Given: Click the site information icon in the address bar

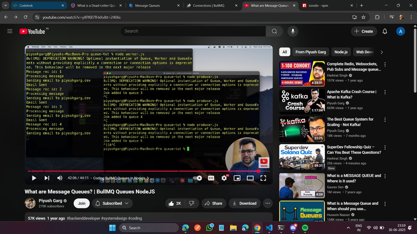Looking at the screenshot, I should [x=37, y=17].
